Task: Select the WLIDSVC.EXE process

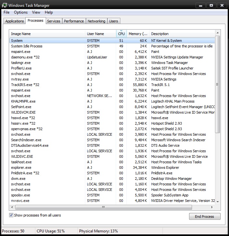Action: (112, 156)
